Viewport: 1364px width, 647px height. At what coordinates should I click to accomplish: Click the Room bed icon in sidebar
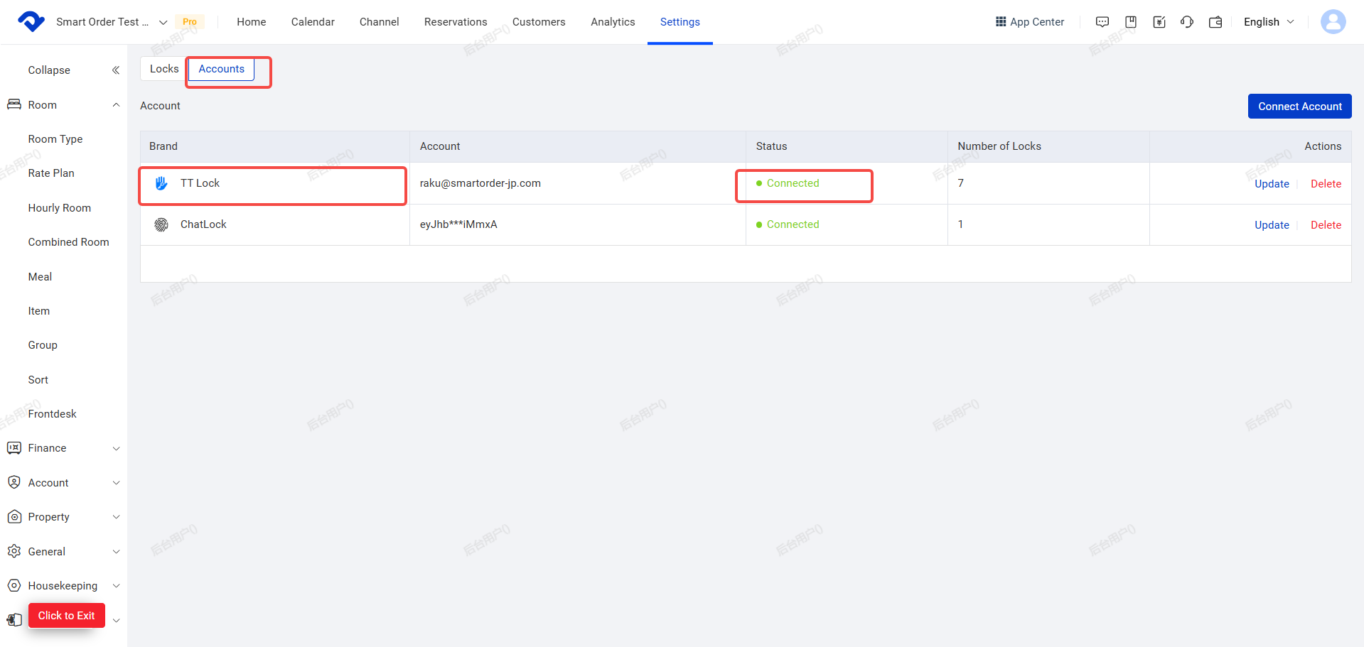point(14,104)
